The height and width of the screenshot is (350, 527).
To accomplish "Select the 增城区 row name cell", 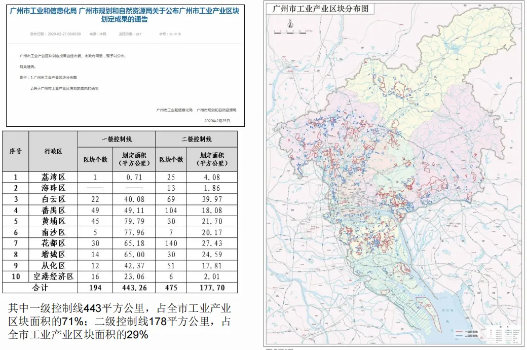I will pos(53,255).
